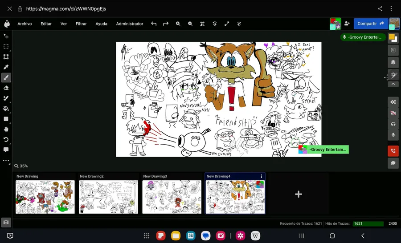Viewport: 401px width, 243px height.
Task: Open the reference/panel icon below color swatch
Action: pyautogui.click(x=393, y=50)
